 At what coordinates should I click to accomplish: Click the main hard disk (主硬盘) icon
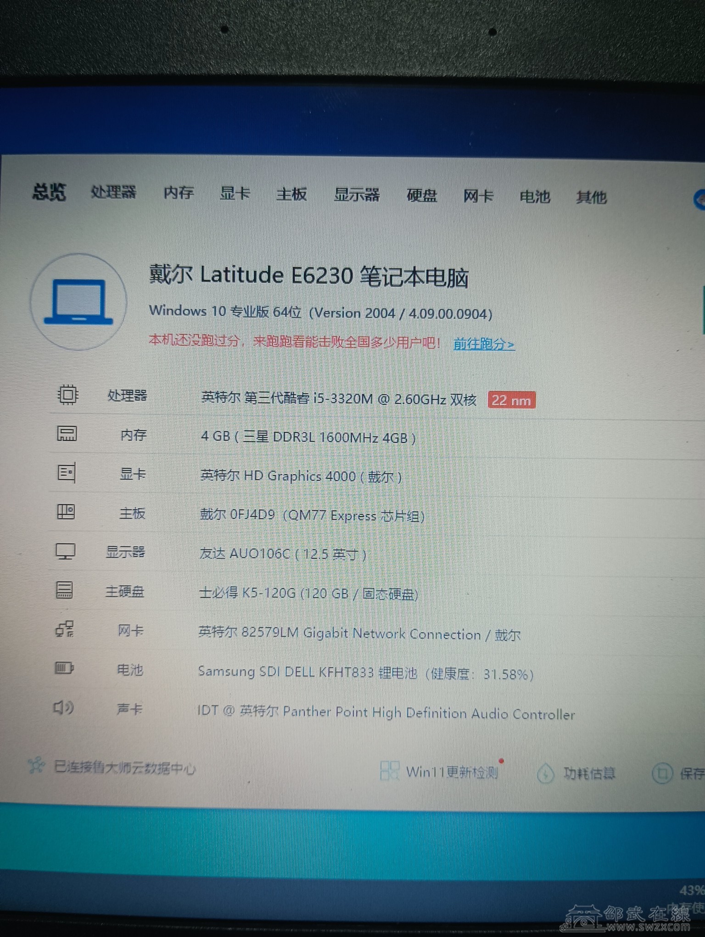coord(64,590)
